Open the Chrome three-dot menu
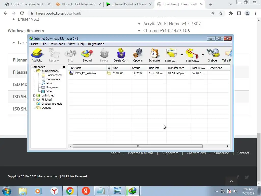 (255, 13)
